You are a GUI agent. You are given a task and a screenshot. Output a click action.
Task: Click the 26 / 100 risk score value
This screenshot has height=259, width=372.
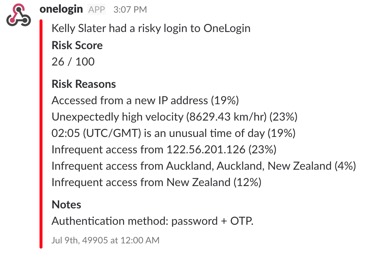(x=73, y=62)
